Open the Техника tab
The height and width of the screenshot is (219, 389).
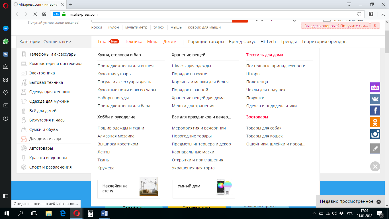click(x=134, y=42)
